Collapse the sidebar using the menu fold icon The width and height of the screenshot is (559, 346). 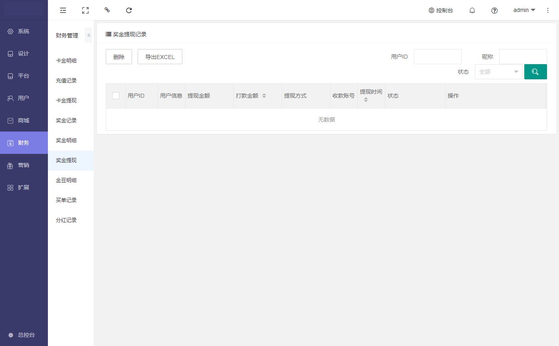[x=63, y=10]
